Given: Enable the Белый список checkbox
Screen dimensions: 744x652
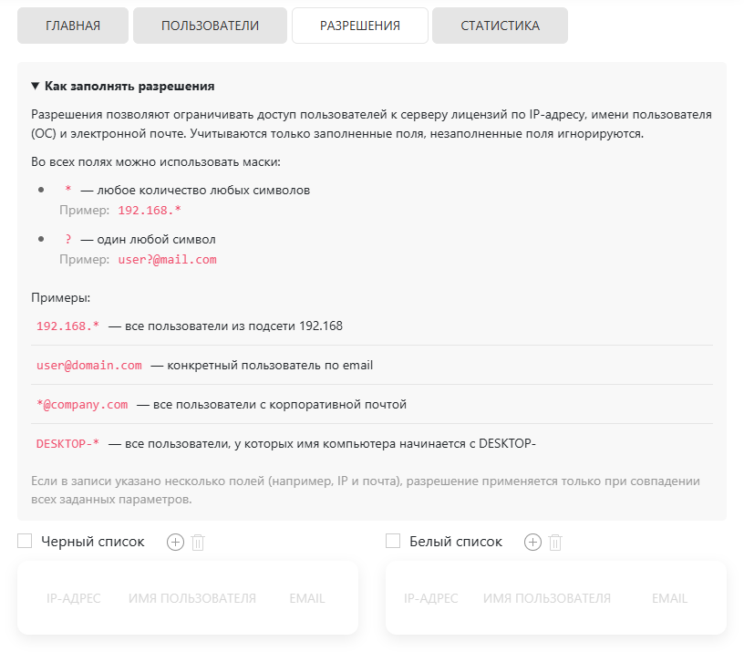Looking at the screenshot, I should [x=394, y=542].
